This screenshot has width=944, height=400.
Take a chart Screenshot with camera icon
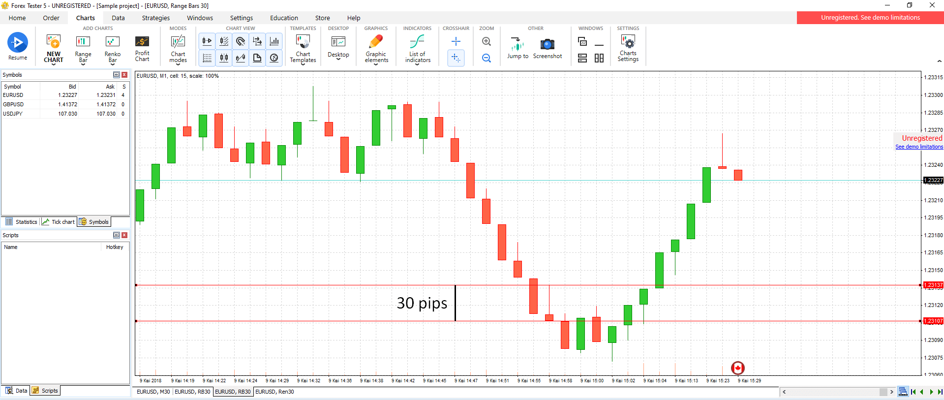pos(547,48)
